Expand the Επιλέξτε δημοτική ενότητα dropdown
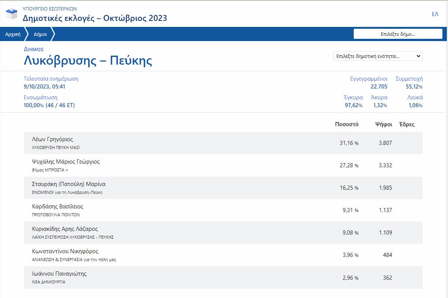 [x=378, y=56]
